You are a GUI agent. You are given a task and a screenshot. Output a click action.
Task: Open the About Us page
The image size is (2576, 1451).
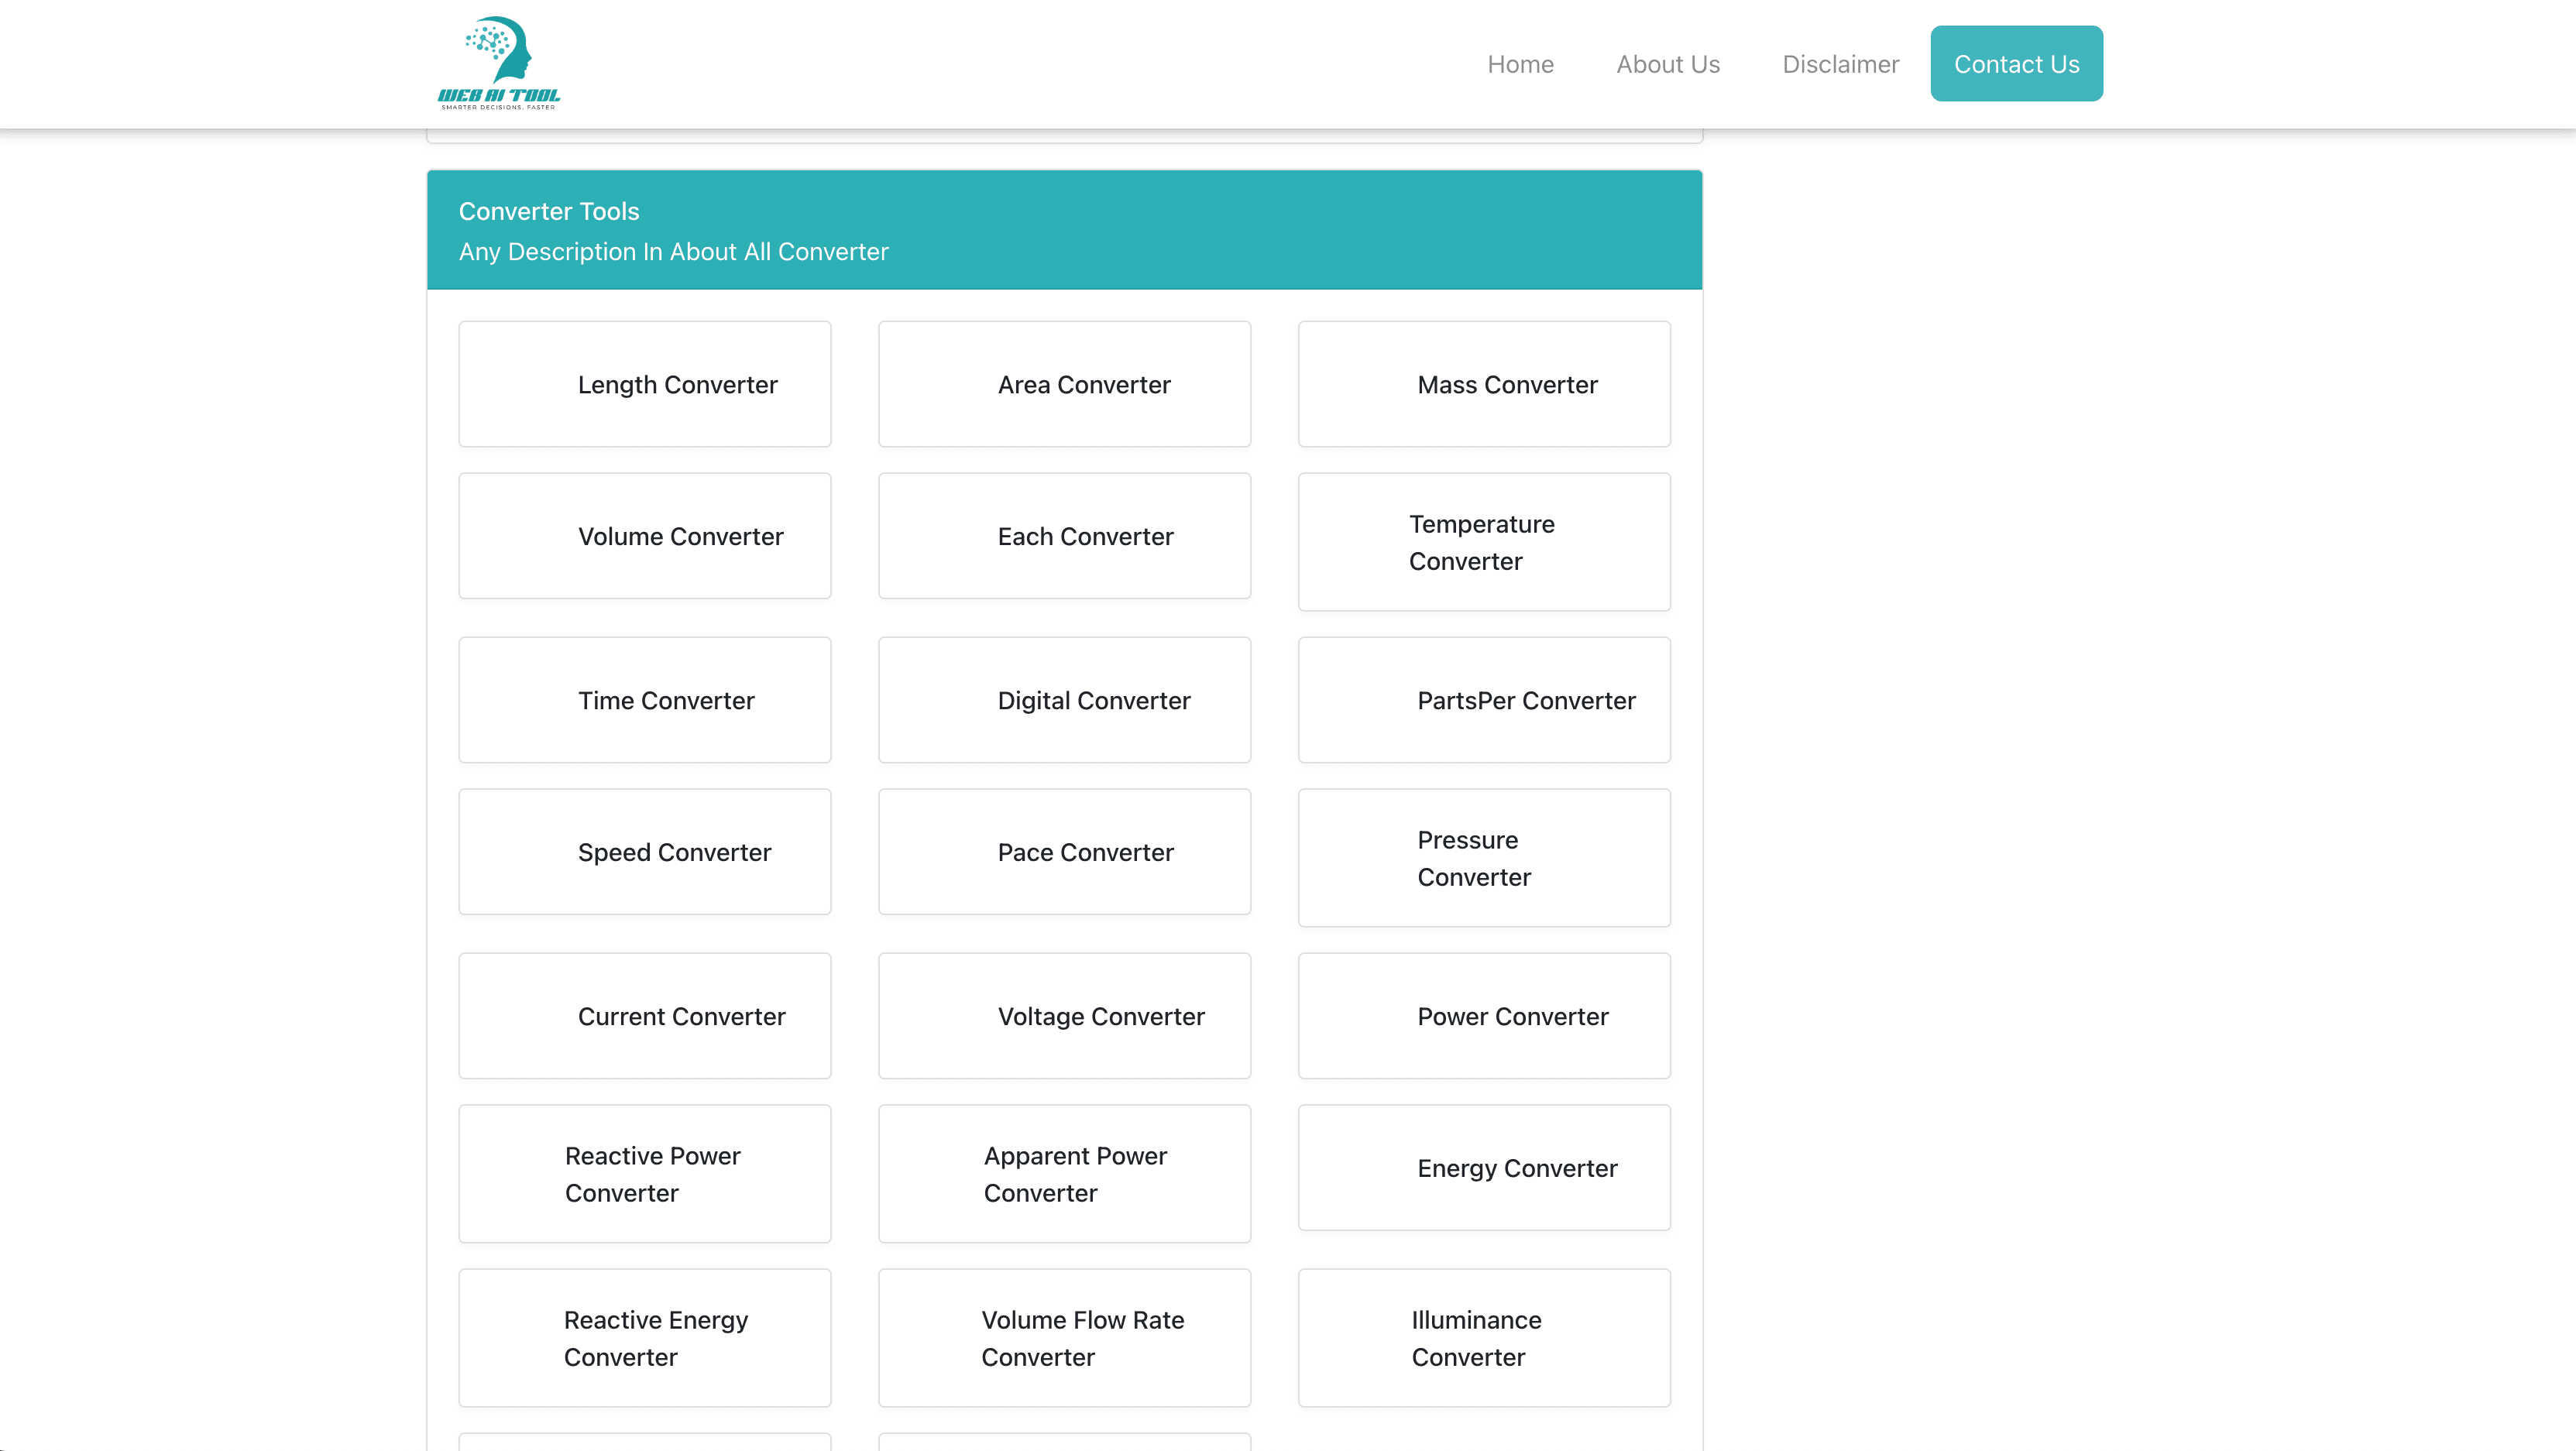pos(1668,64)
